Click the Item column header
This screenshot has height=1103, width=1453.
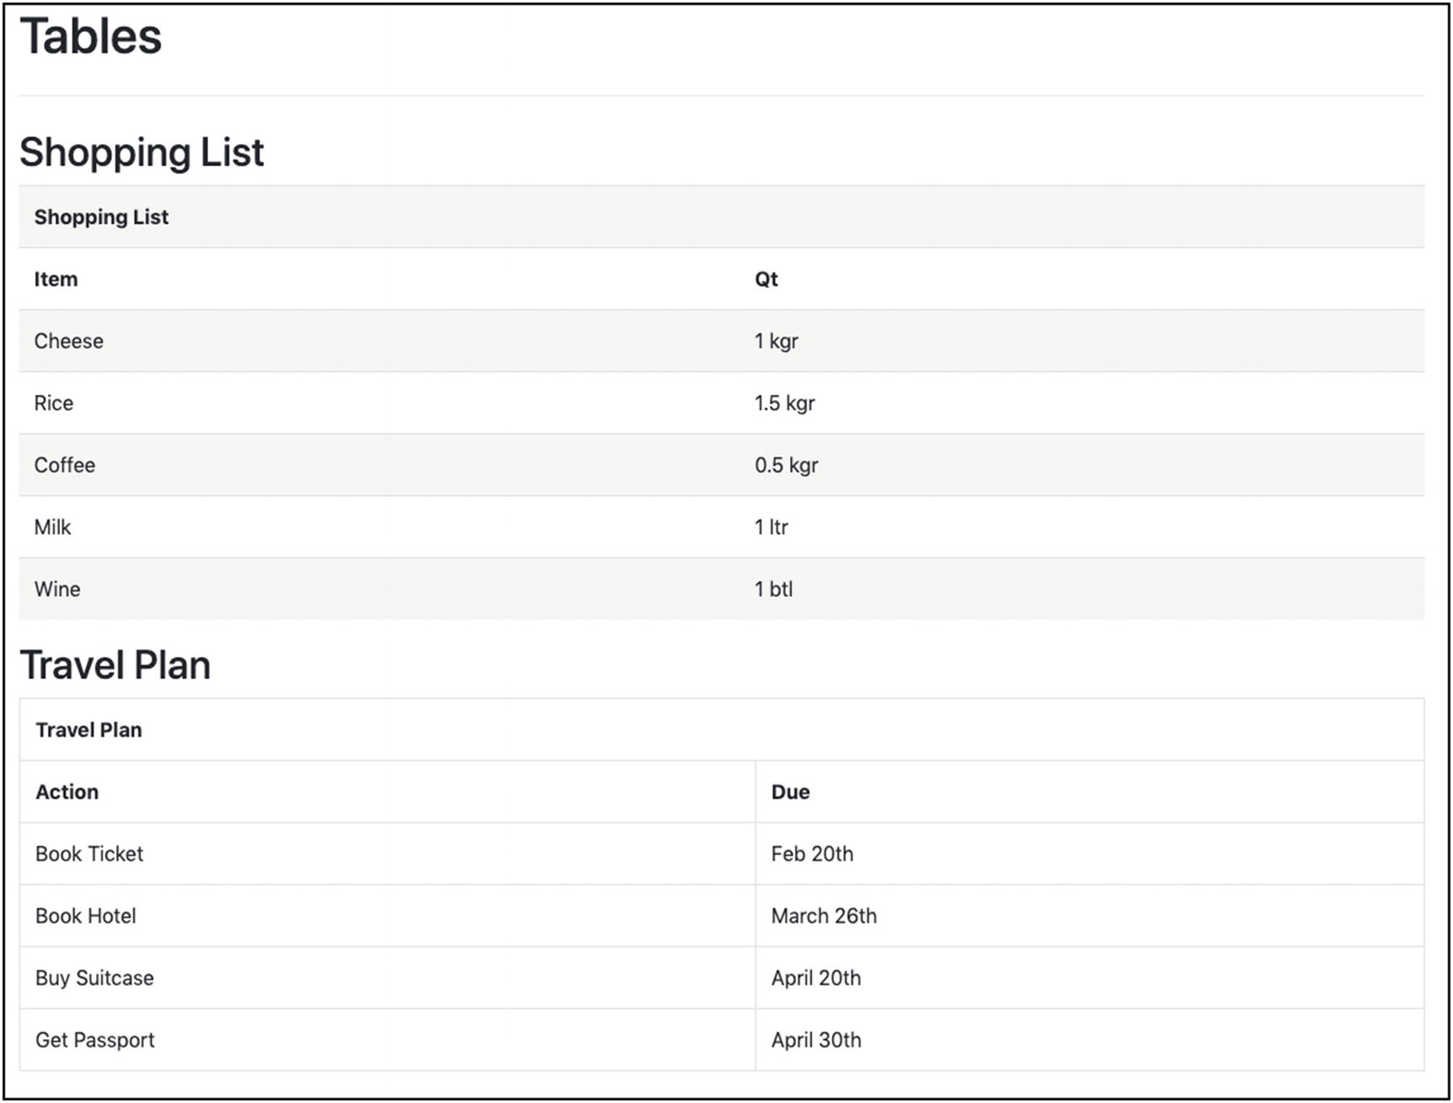(x=56, y=280)
